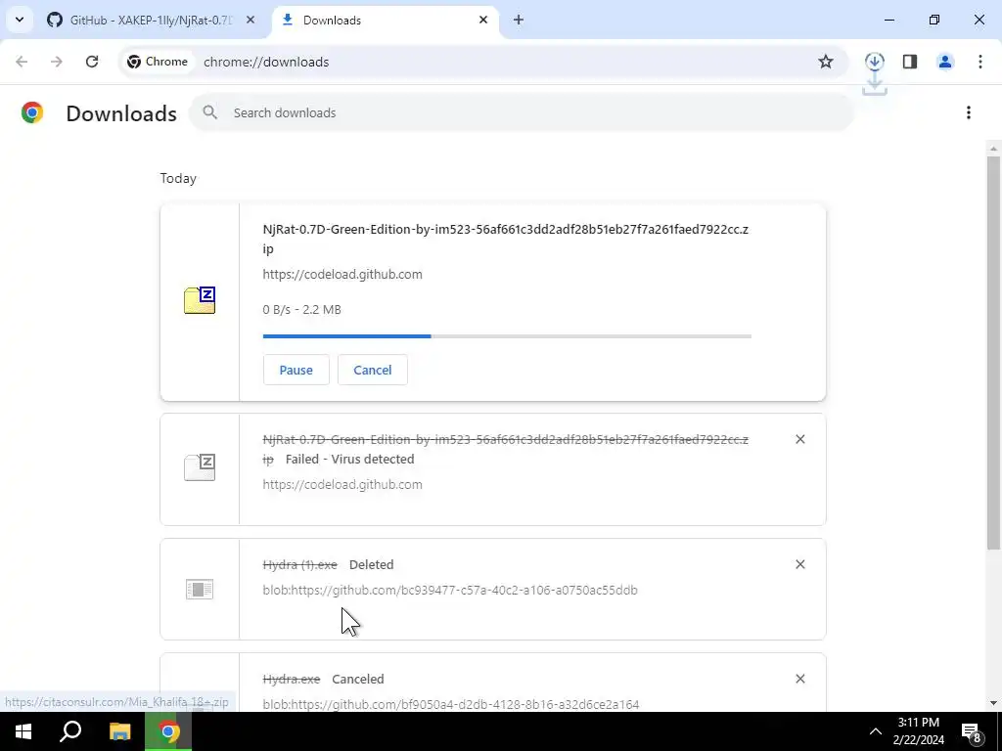Remove the Virus detected NjRat entry
Screen dimensions: 1002x751
[x=800, y=439]
